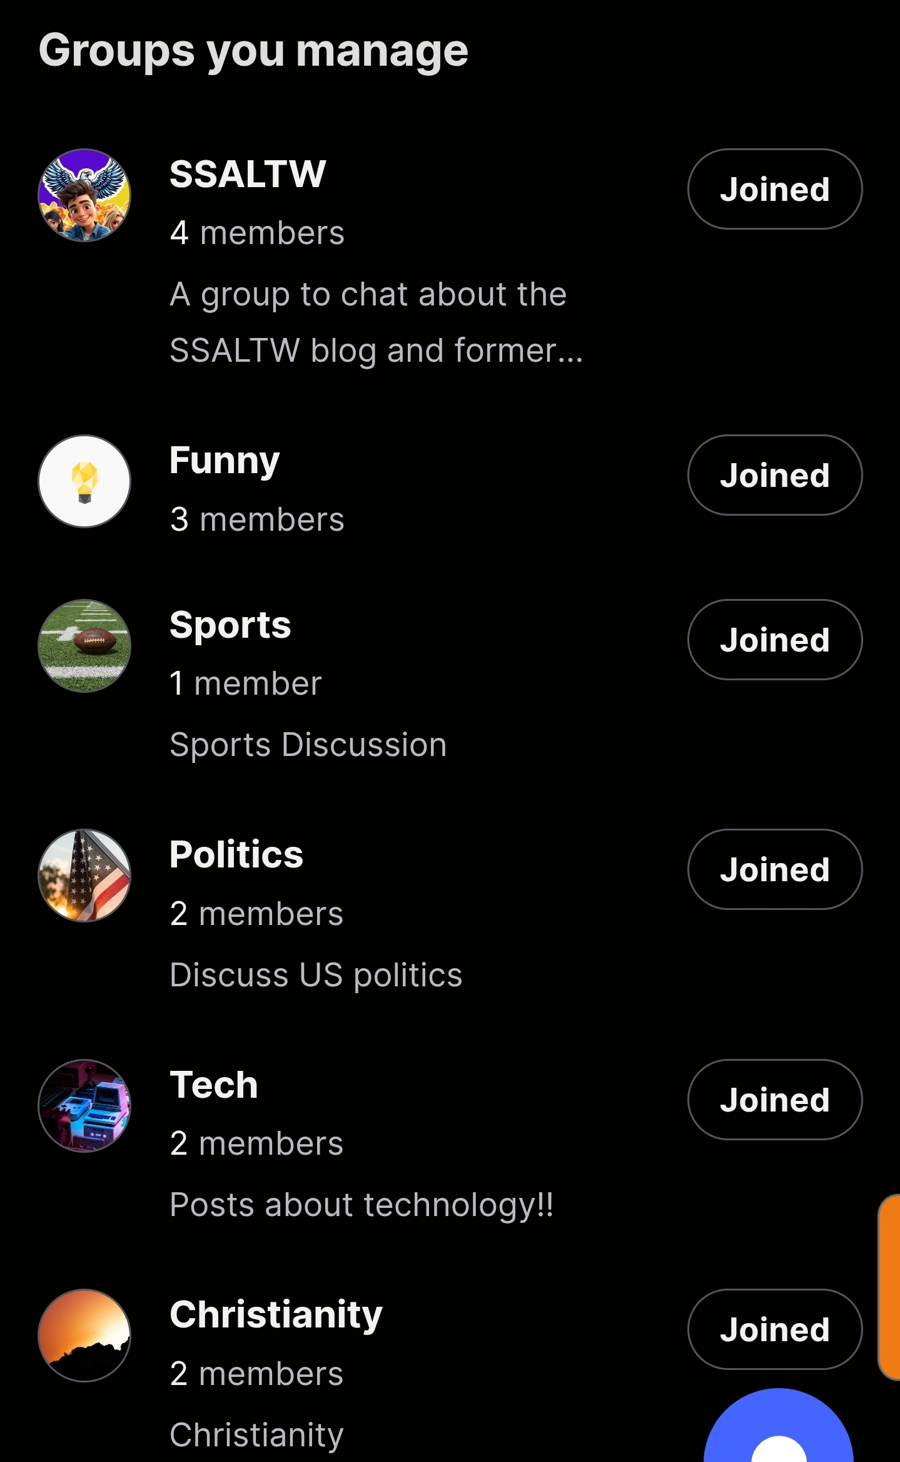
Task: Click Joined button beside Christianity
Action: pyautogui.click(x=774, y=1329)
